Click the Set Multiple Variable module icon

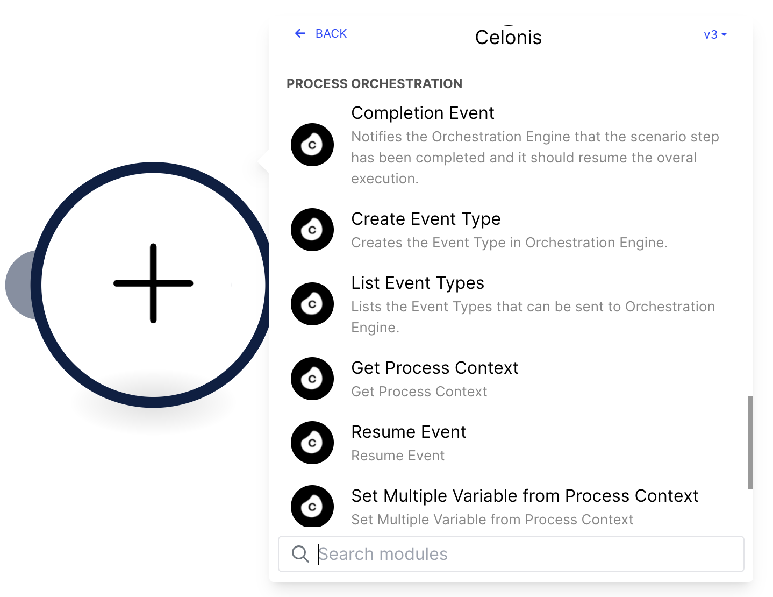click(312, 506)
